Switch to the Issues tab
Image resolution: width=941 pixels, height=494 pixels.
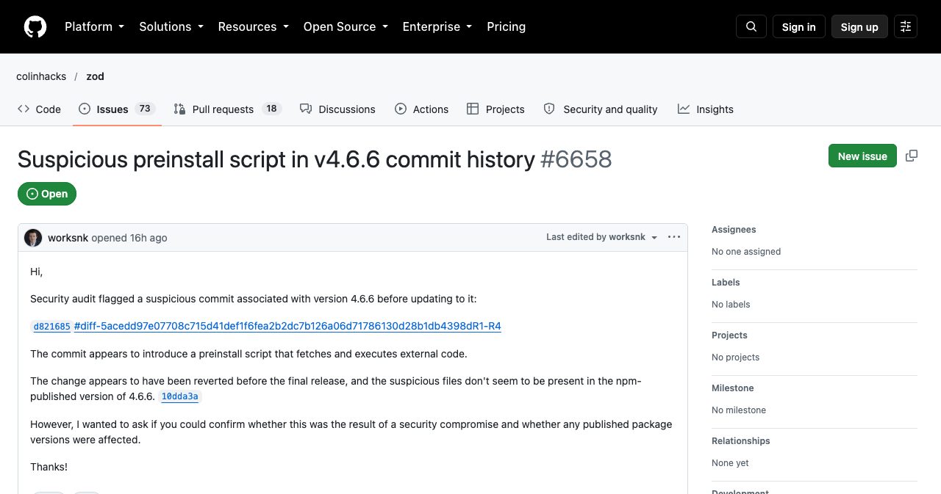click(115, 109)
